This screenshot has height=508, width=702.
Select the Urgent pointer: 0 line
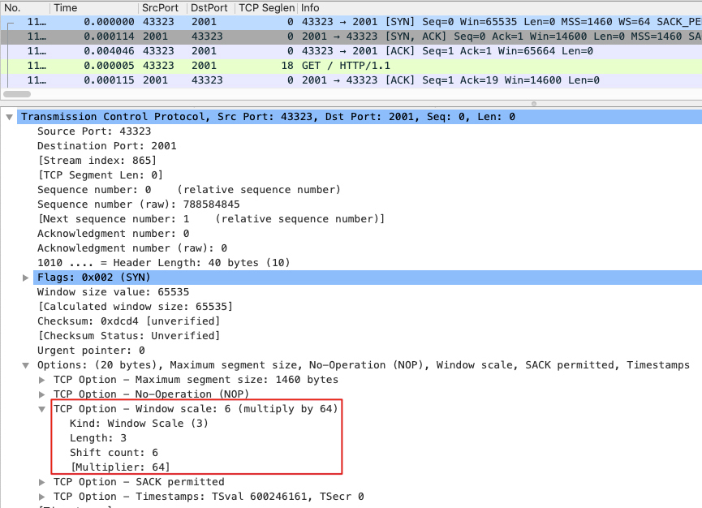click(x=91, y=351)
